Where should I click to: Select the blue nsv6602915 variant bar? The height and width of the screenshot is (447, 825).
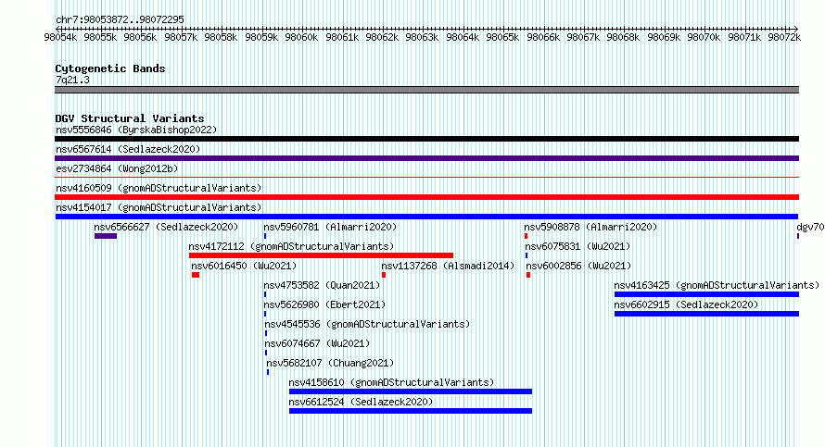tap(706, 314)
